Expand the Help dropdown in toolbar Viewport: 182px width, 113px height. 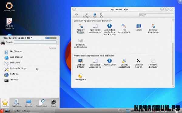click(95, 15)
